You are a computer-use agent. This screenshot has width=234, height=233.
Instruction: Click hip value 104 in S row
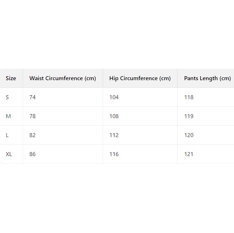114,97
